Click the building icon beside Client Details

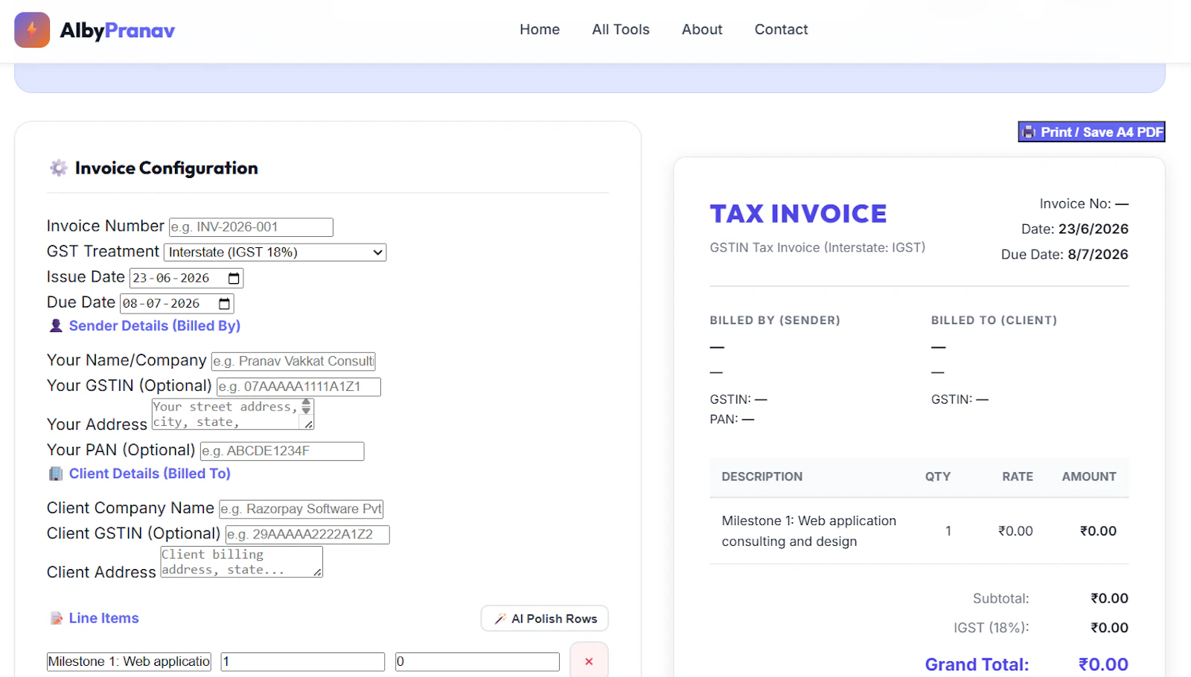point(56,474)
